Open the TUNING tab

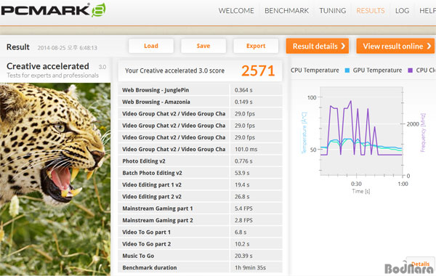333,11
